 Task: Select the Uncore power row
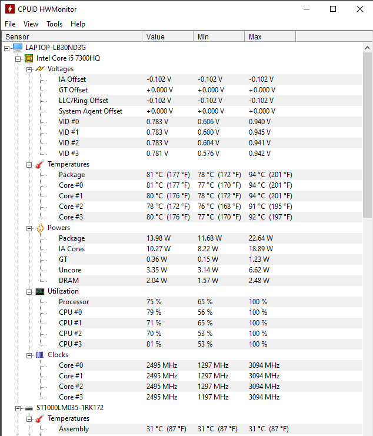(210, 270)
